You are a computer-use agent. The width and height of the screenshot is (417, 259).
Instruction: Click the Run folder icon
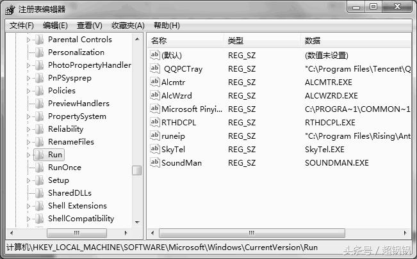pos(40,155)
